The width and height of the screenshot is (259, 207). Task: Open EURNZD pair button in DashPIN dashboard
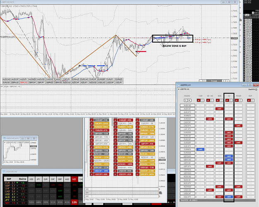(187, 150)
